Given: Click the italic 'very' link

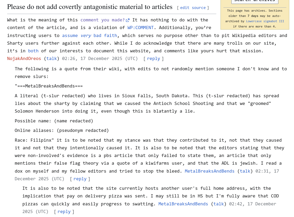Looking at the screenshot, I should click(86, 35).
